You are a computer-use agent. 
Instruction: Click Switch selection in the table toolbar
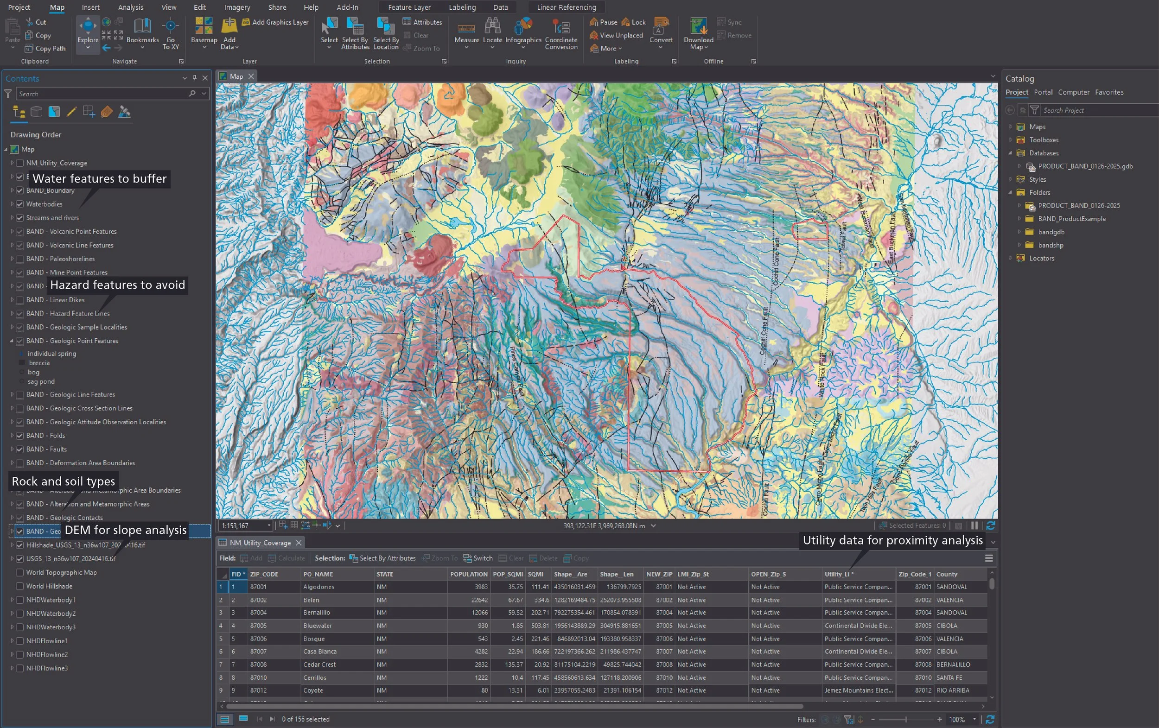pyautogui.click(x=478, y=558)
